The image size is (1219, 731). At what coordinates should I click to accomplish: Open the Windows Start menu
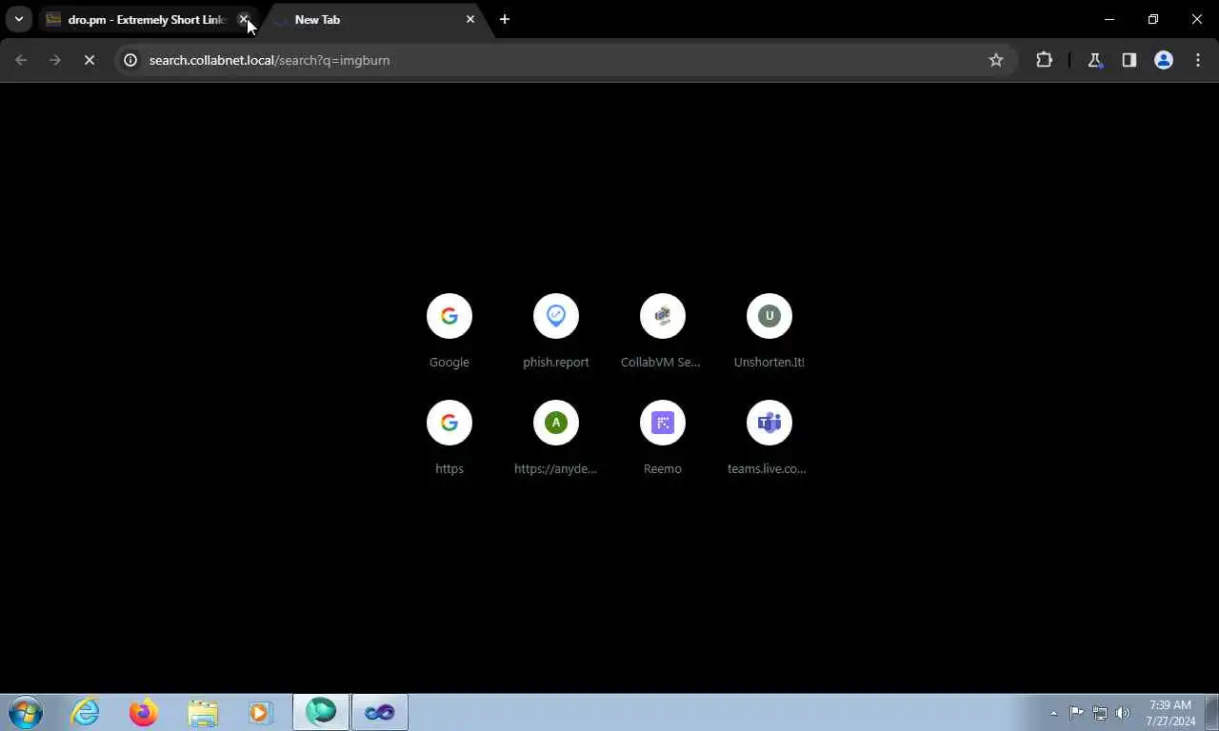(x=26, y=712)
